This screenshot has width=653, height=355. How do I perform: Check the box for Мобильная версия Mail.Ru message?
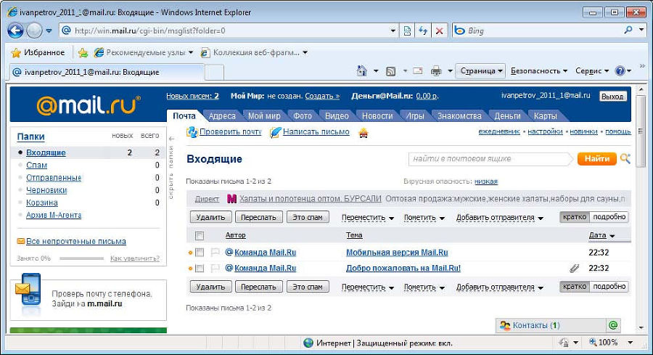(x=200, y=253)
